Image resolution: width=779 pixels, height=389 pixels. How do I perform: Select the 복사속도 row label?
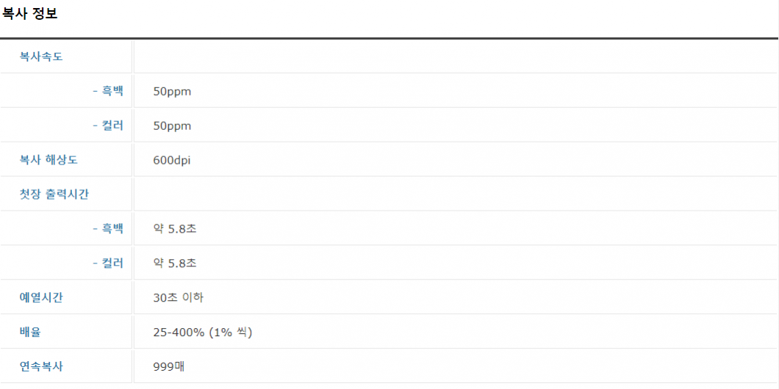tap(41, 57)
